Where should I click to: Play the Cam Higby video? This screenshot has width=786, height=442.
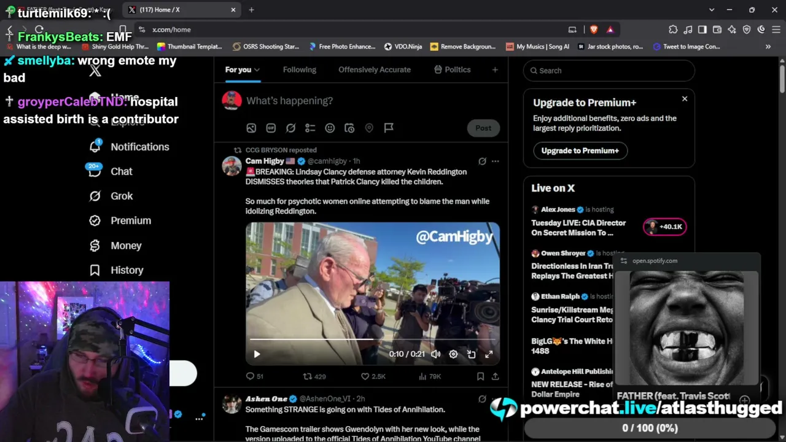(257, 354)
